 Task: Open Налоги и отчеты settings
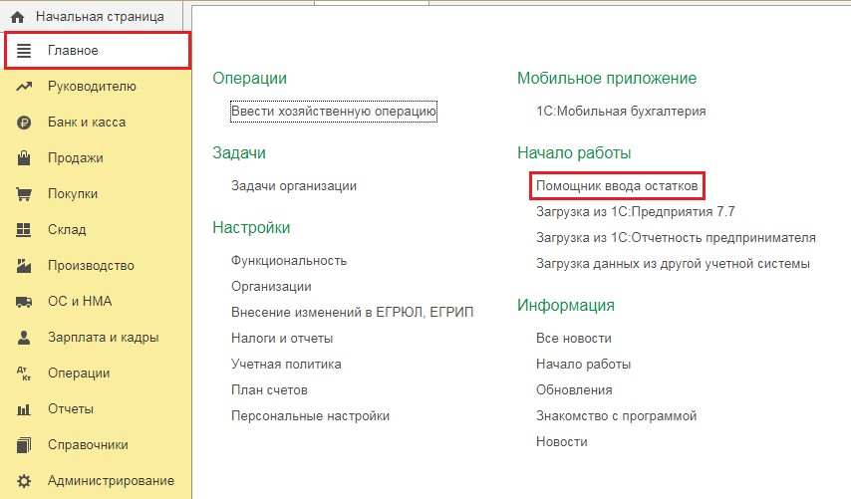click(x=282, y=339)
